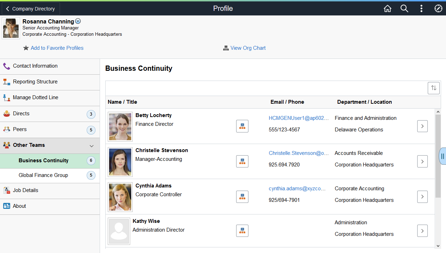Screen dimensions: 446x253
Task: Open the search magnifier icon
Action: click(404, 9)
